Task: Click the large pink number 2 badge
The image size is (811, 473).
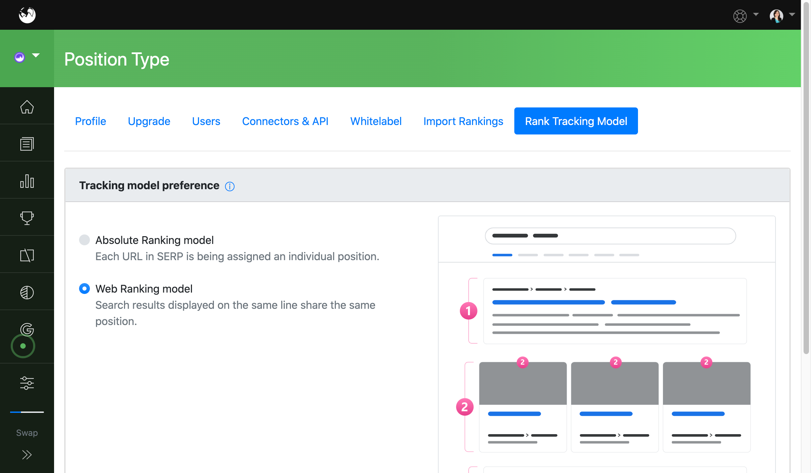Action: (465, 407)
